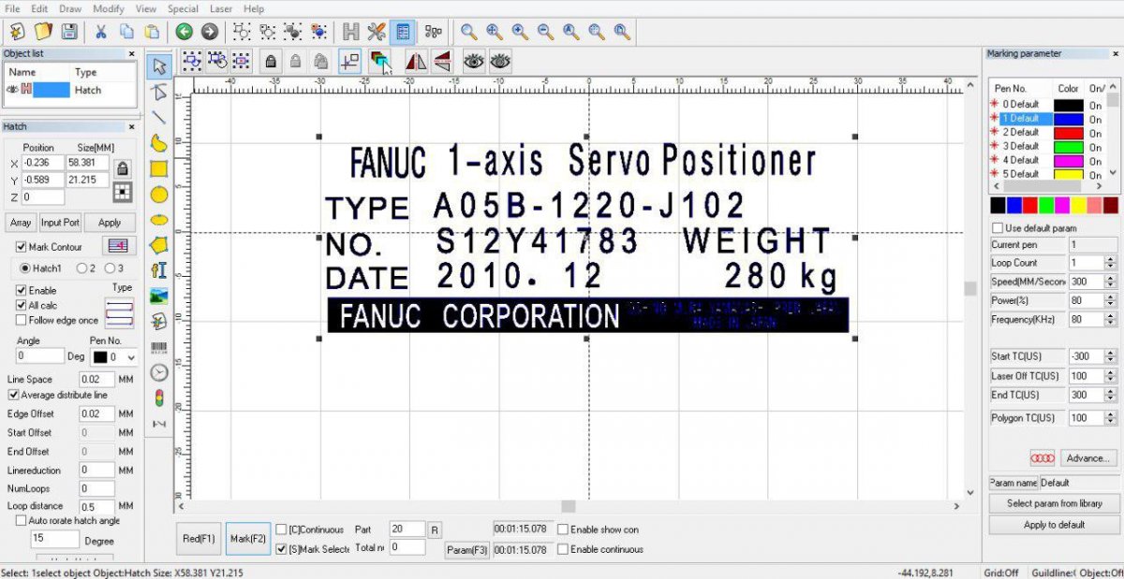Image resolution: width=1124 pixels, height=579 pixels.
Task: Cut selection with the scissors icon
Action: [101, 32]
